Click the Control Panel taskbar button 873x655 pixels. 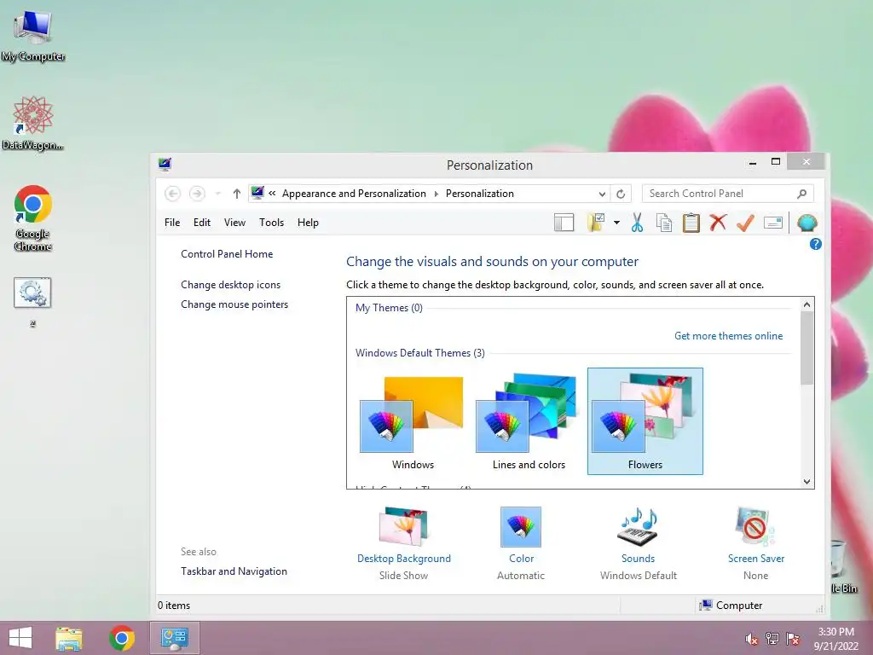(x=174, y=638)
